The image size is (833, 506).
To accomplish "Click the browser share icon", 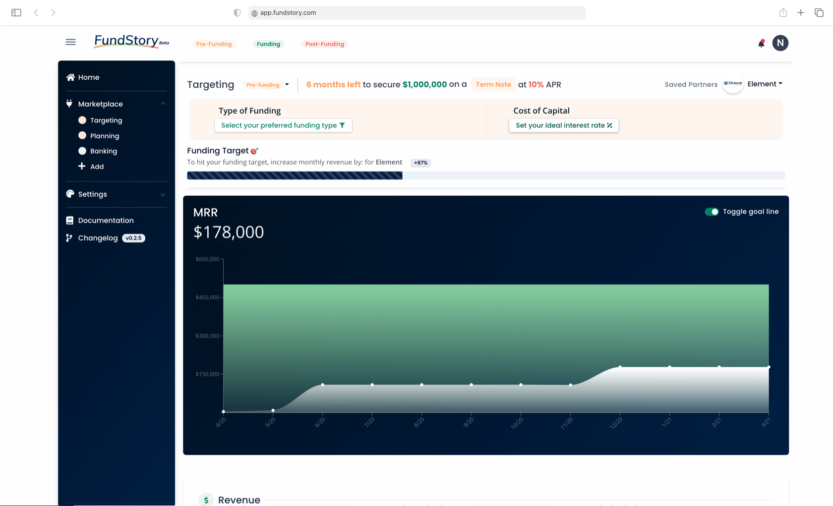I will [783, 13].
